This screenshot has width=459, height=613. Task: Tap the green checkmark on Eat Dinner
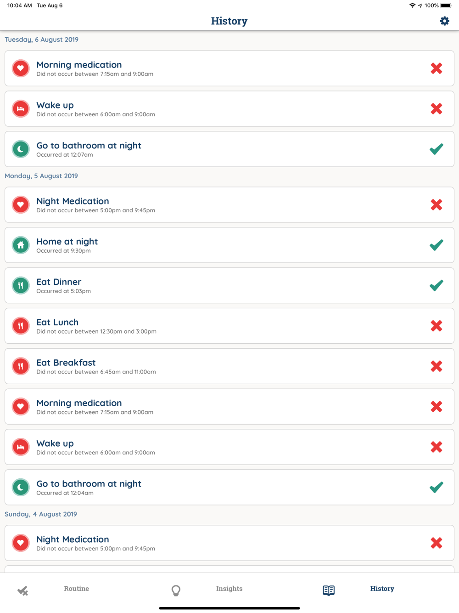437,285
